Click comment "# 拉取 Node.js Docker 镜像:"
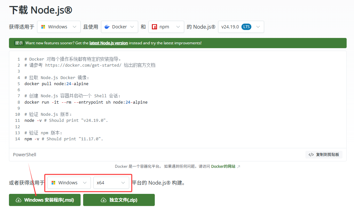Screen dimensions: 354x213 pos(57,78)
